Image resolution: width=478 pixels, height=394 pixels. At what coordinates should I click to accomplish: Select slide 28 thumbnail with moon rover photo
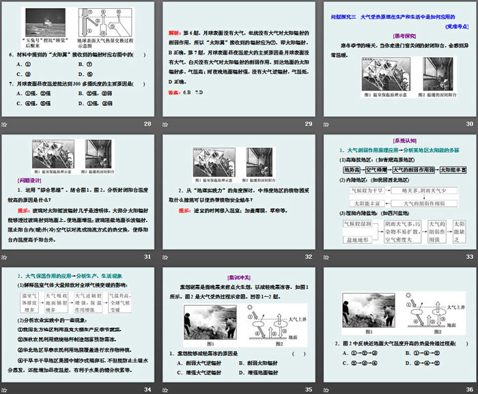(79, 59)
